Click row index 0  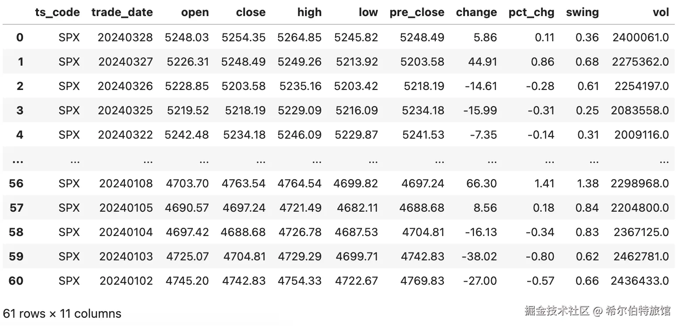point(20,37)
